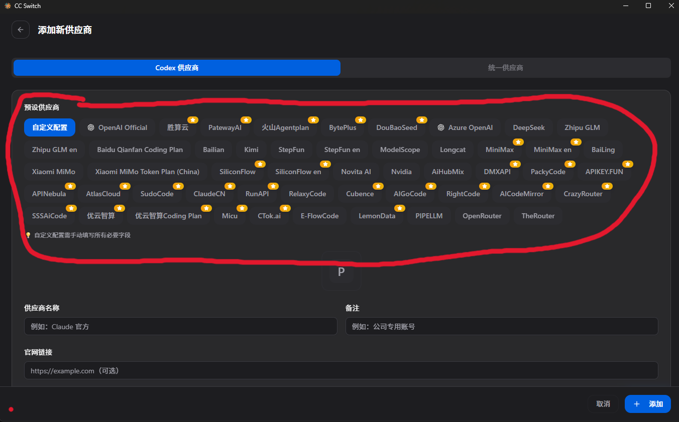Choose the SSSAiCode preset
The height and width of the screenshot is (422, 679).
(x=49, y=216)
